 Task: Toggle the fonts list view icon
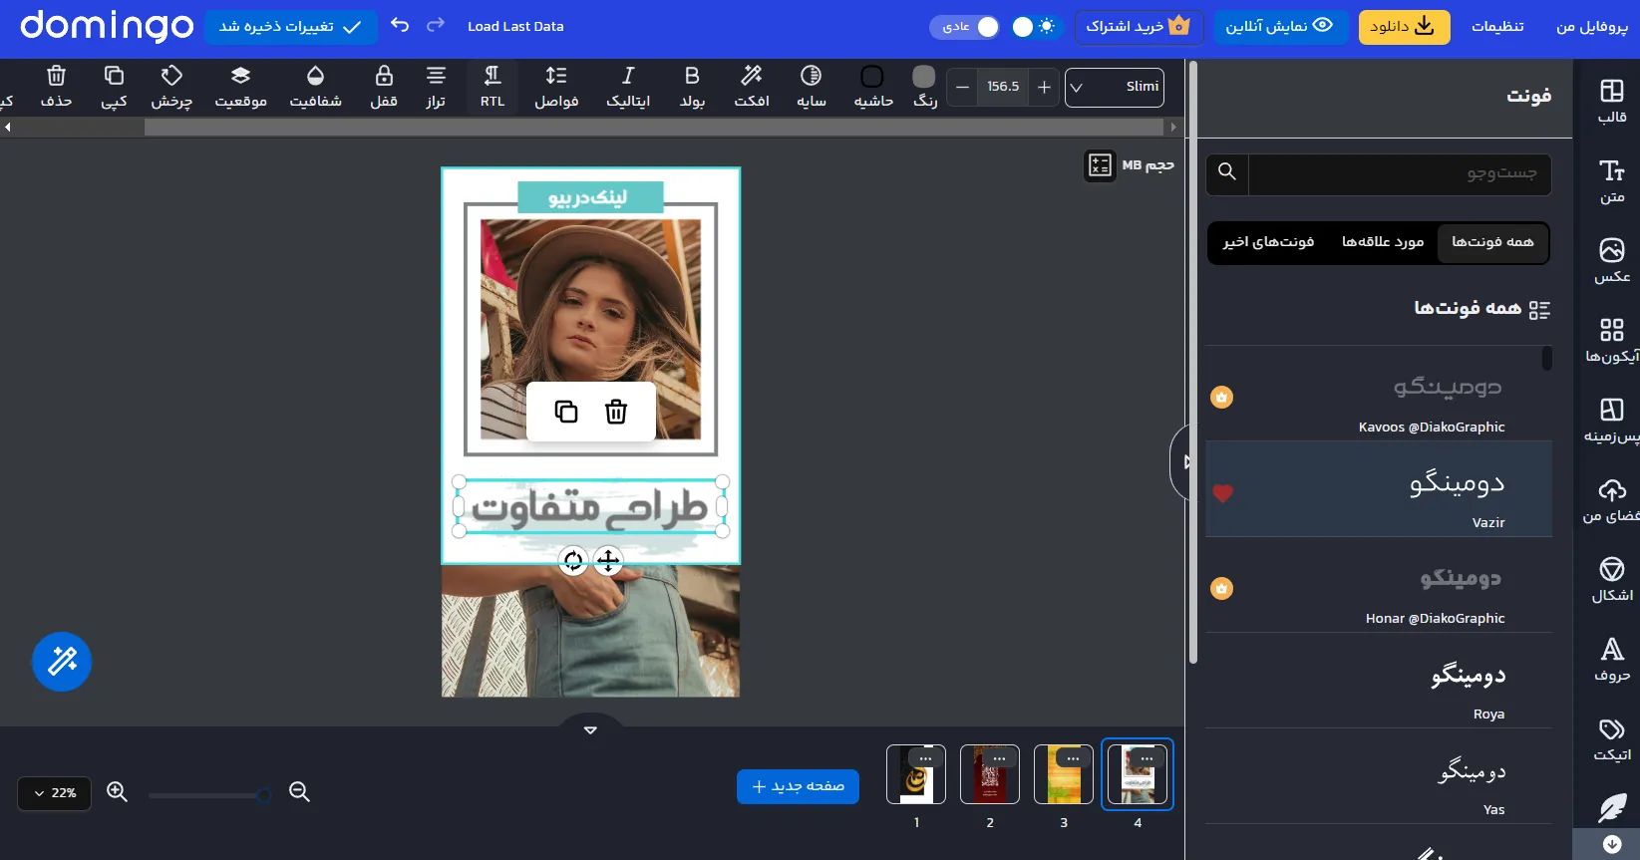pos(1539,310)
